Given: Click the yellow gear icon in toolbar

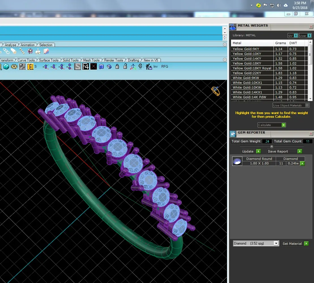Looking at the screenshot, I should pos(14,67).
